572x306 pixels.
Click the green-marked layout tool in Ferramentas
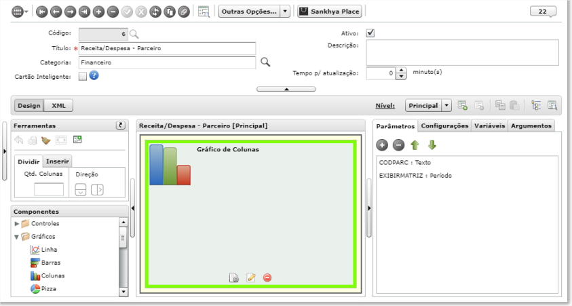pyautogui.click(x=77, y=139)
